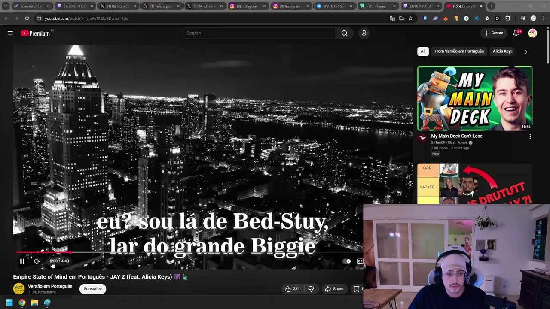Subscribe to Versão em Português channel

[92, 289]
